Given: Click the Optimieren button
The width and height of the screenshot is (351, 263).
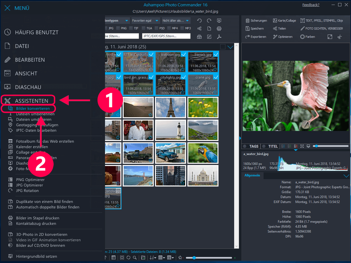Looking at the screenshot, I should point(283,37).
